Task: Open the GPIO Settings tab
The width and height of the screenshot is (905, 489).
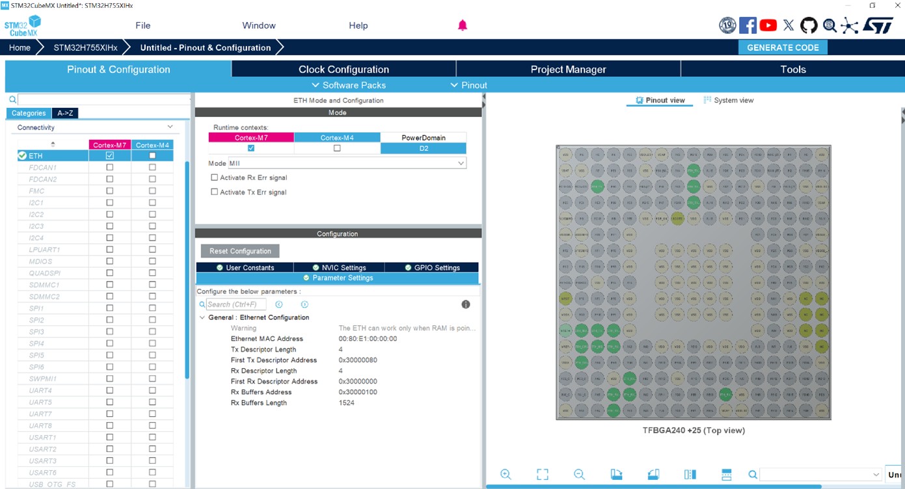Action: pos(432,267)
